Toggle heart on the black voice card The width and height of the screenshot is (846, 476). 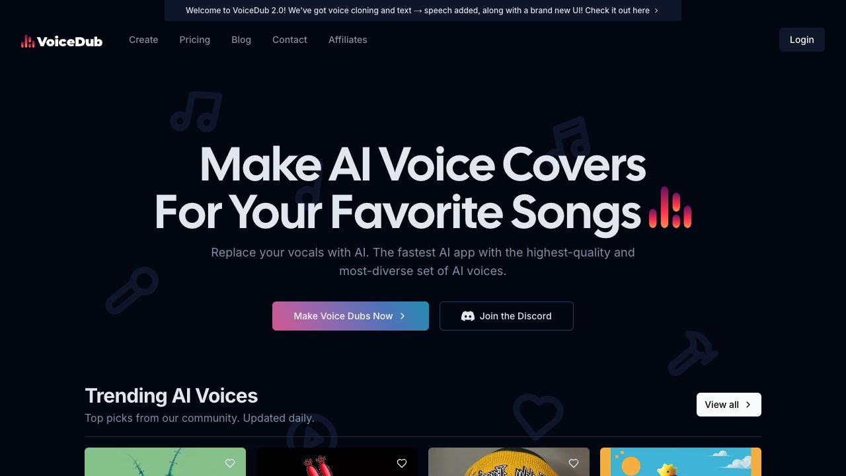click(x=402, y=463)
